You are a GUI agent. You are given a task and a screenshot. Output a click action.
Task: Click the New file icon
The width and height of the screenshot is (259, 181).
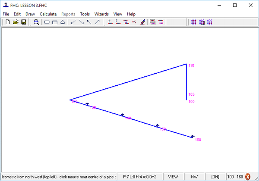pos(7,22)
